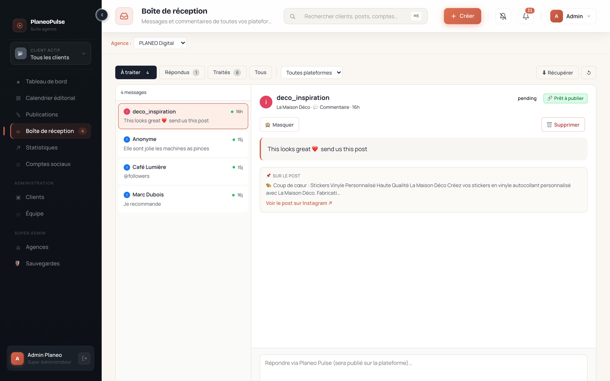Click the Sauvegardes shield icon

(17, 264)
